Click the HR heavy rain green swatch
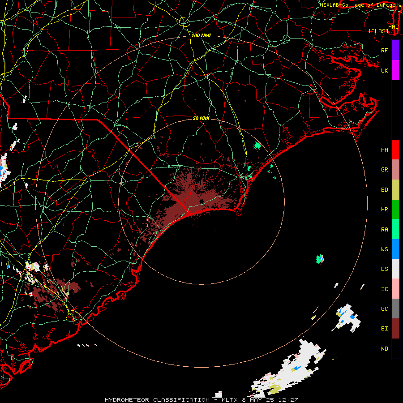The height and width of the screenshot is (403, 403). click(395, 210)
